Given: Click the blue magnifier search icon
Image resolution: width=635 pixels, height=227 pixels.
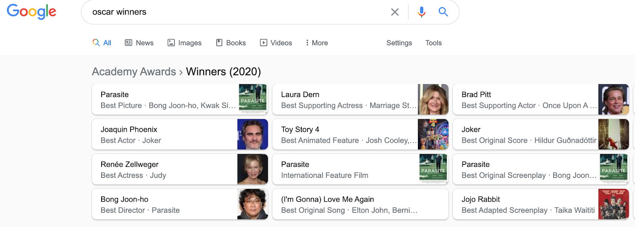Looking at the screenshot, I should [443, 12].
